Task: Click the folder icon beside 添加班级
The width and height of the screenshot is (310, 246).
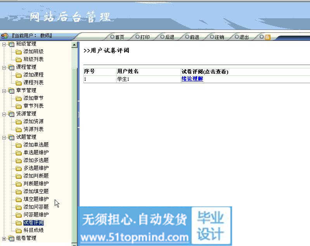Action: pos(19,52)
